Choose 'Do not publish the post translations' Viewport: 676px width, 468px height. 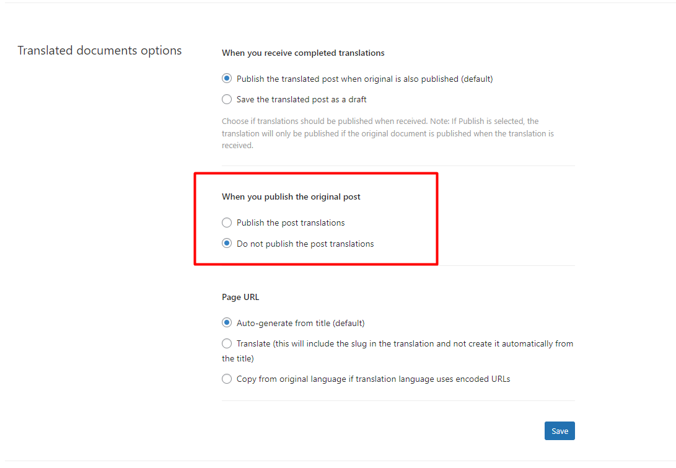[227, 243]
